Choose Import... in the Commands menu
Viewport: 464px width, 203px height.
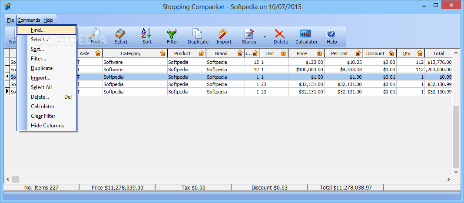click(x=46, y=78)
